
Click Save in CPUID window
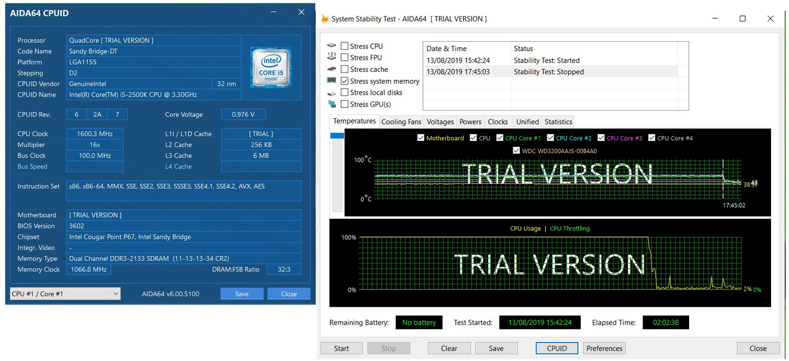coord(242,293)
